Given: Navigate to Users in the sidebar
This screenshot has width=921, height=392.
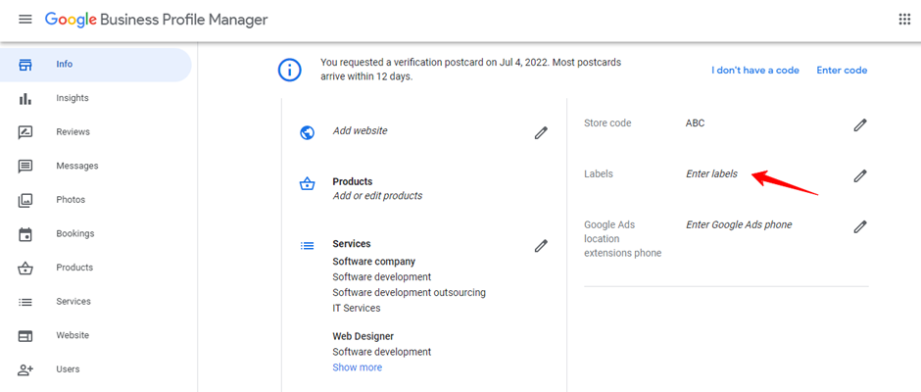Looking at the screenshot, I should [68, 369].
